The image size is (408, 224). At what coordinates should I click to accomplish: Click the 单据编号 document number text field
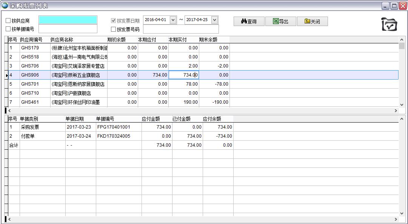click(x=68, y=29)
